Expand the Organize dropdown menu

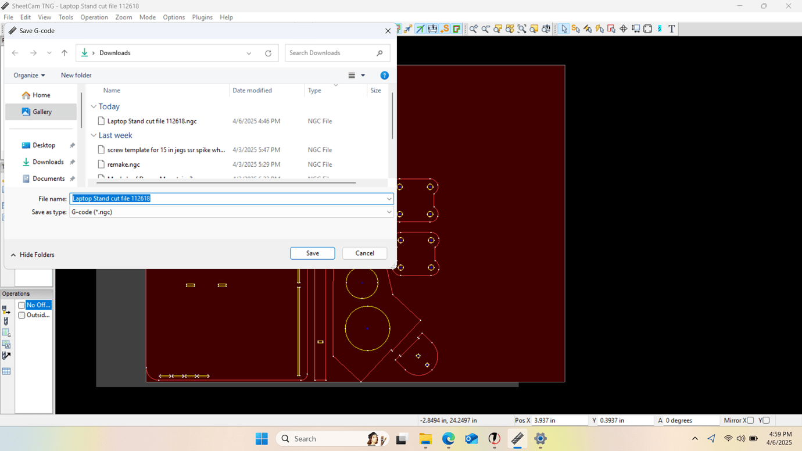tap(29, 76)
